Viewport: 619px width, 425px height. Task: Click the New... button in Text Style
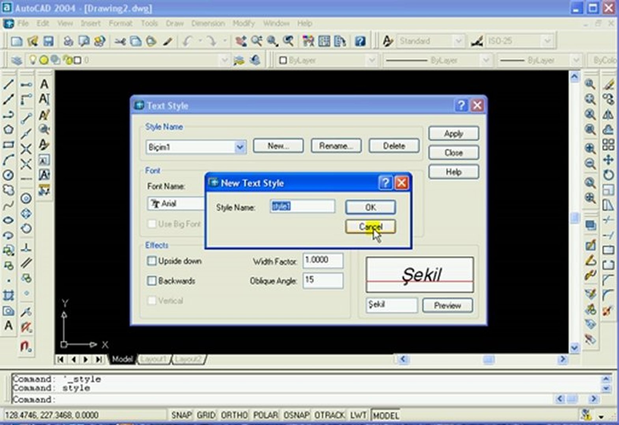[x=278, y=146]
